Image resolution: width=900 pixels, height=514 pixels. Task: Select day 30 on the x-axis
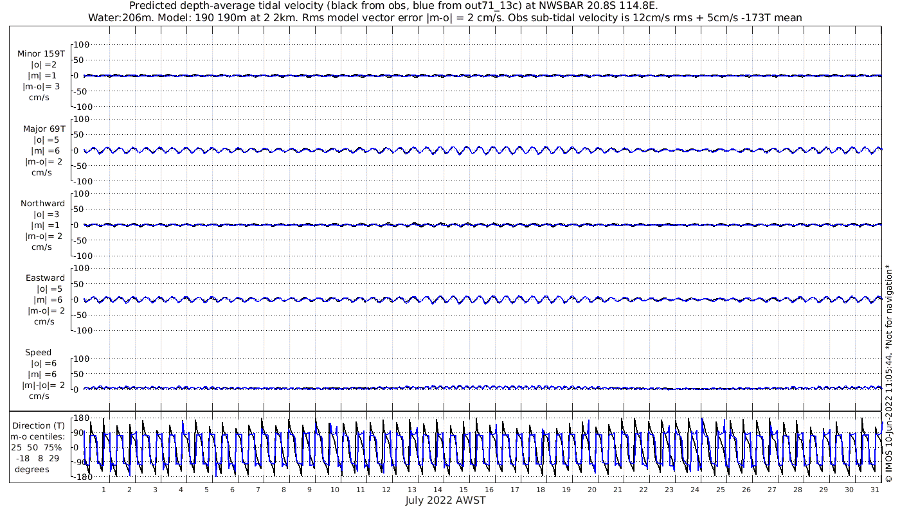tap(849, 490)
